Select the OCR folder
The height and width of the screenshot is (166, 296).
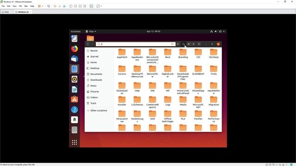coord(153,115)
